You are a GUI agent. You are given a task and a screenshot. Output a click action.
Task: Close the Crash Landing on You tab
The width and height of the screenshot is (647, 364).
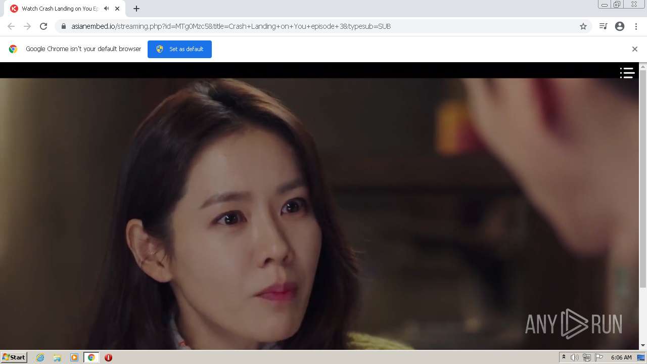click(x=117, y=9)
